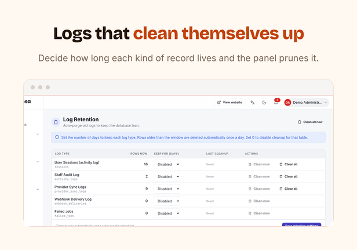Select the Provider Sync Logs row label
The width and height of the screenshot is (357, 250).
pos(70,187)
